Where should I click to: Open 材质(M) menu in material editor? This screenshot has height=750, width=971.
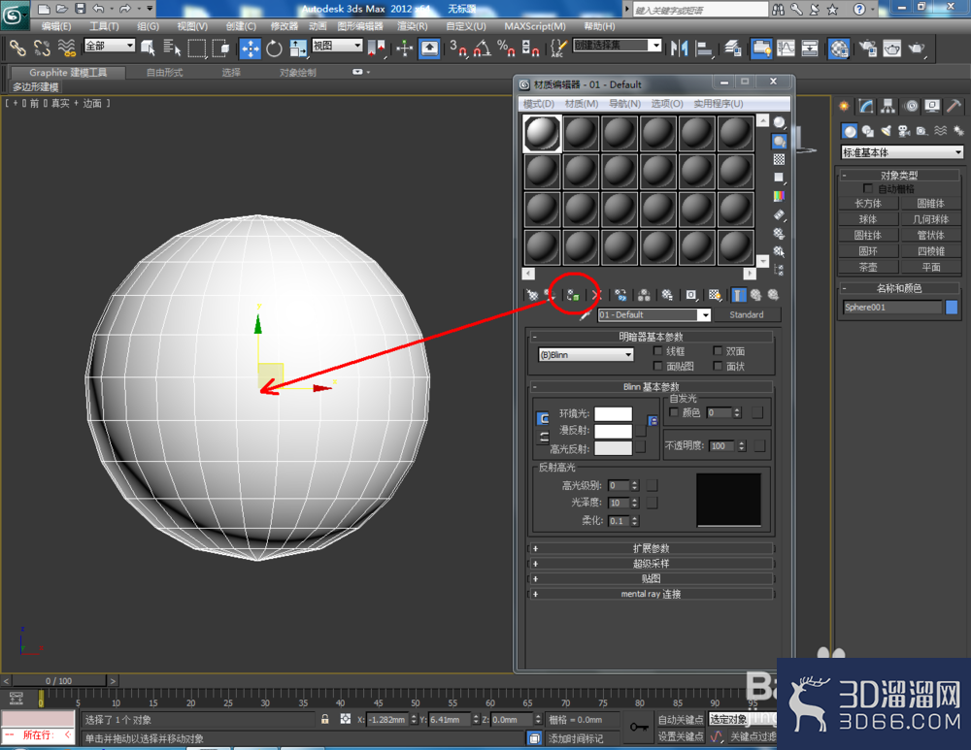(582, 104)
